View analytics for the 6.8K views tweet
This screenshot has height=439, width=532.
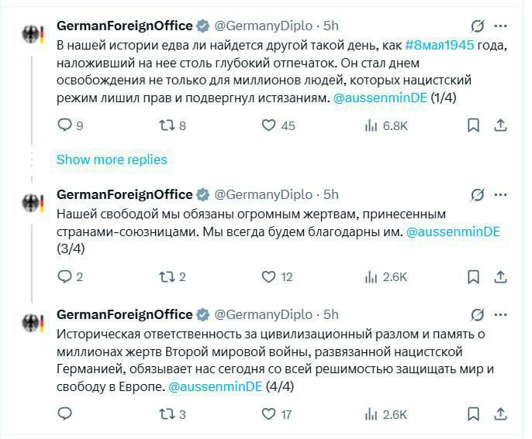[x=371, y=125]
